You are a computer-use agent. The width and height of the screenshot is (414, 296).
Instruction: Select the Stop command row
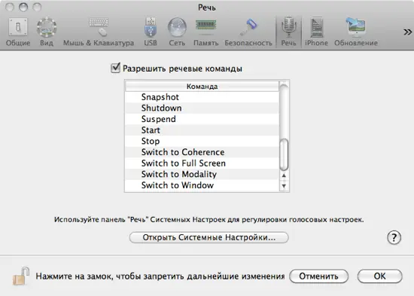tap(202, 141)
